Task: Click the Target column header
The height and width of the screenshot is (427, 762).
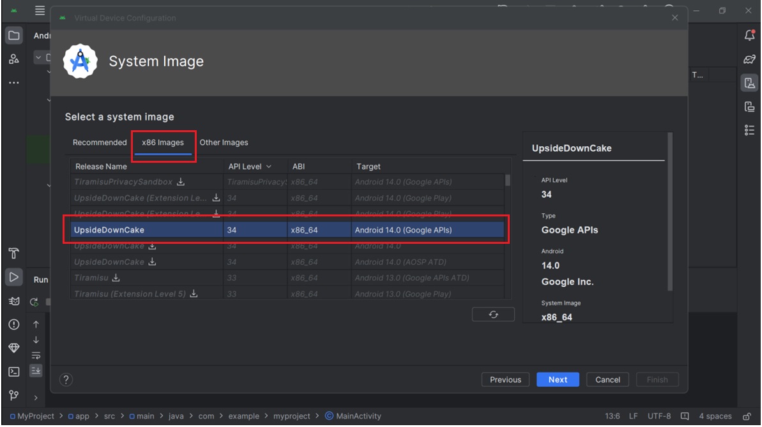Action: pyautogui.click(x=428, y=167)
